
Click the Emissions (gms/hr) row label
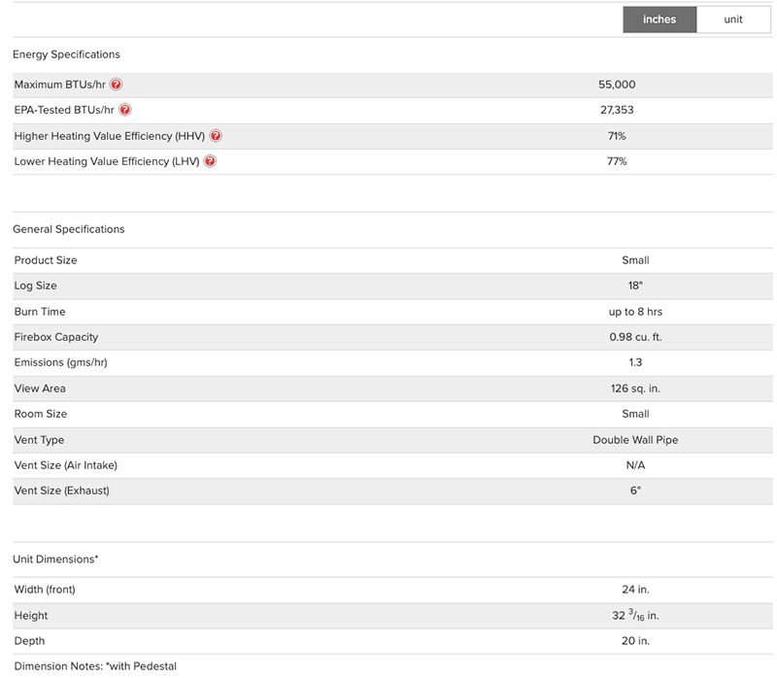click(x=60, y=362)
